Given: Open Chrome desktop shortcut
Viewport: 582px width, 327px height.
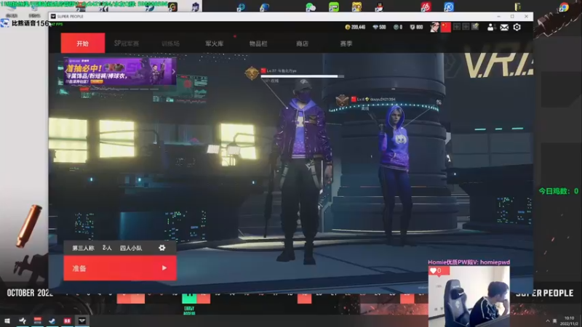Looking at the screenshot, I should (x=563, y=7).
